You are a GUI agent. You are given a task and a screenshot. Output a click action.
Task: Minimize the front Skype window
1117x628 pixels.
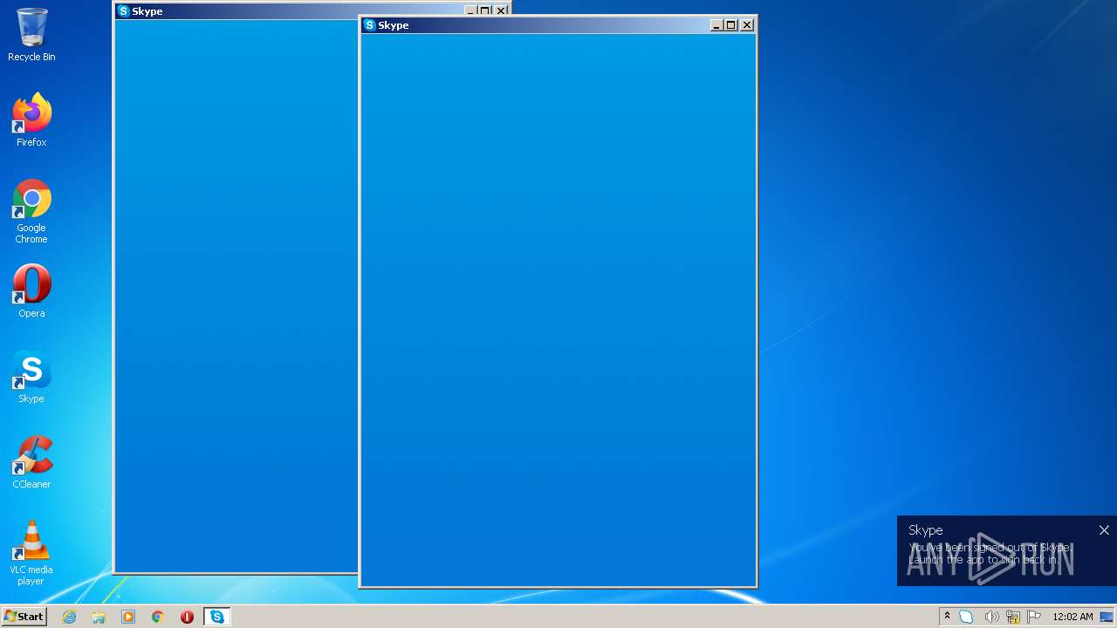[716, 25]
